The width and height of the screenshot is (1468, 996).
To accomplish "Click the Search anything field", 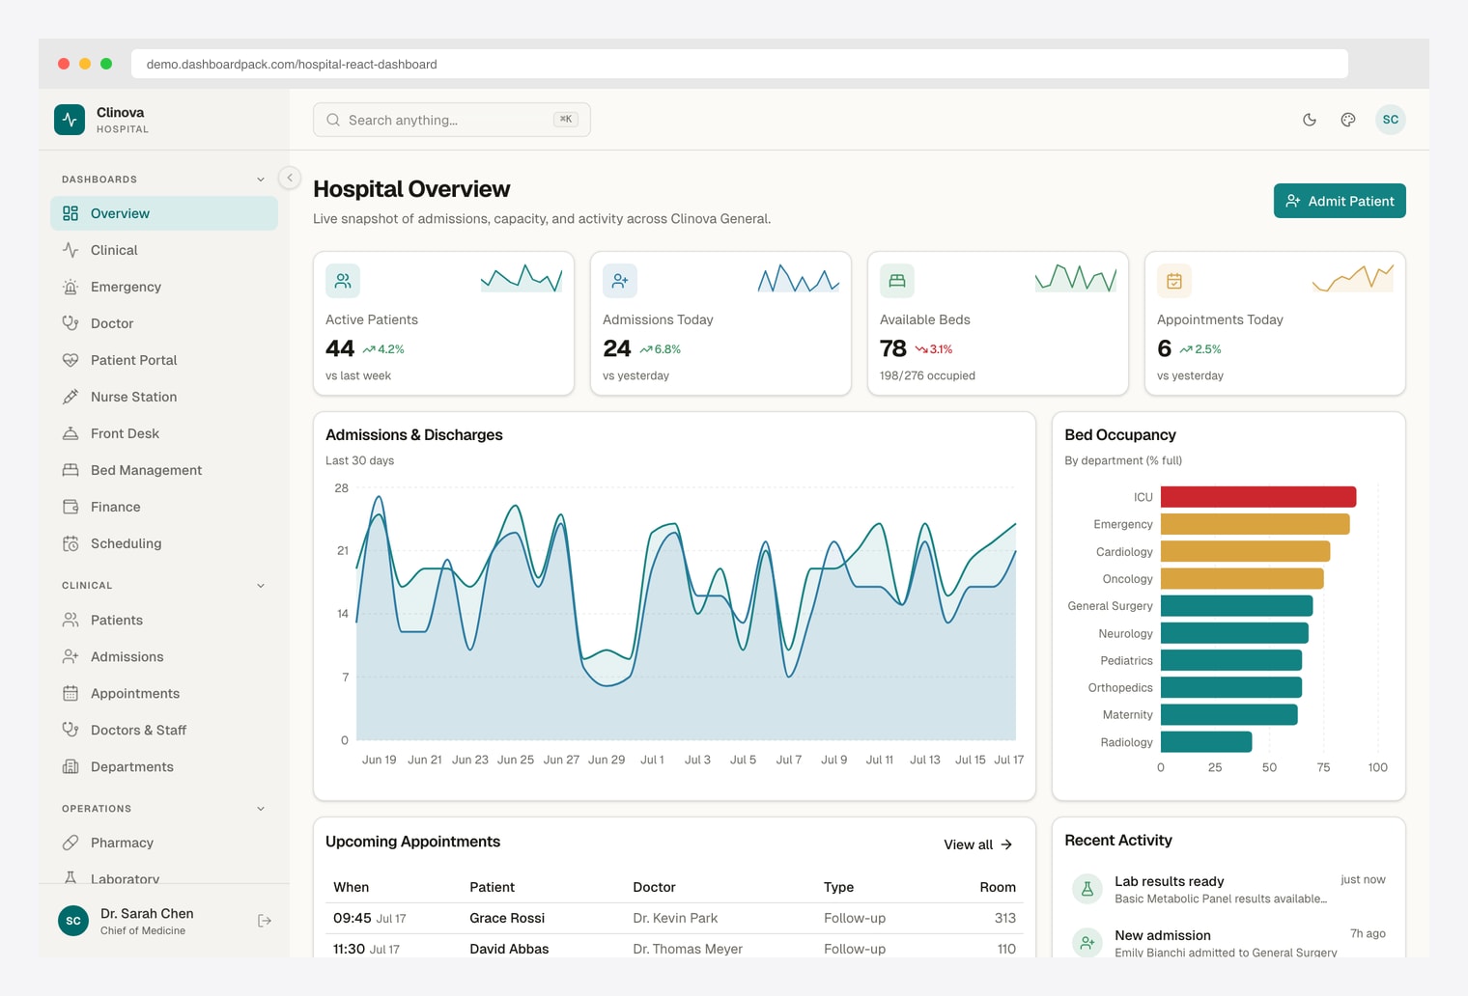I will pyautogui.click(x=452, y=120).
